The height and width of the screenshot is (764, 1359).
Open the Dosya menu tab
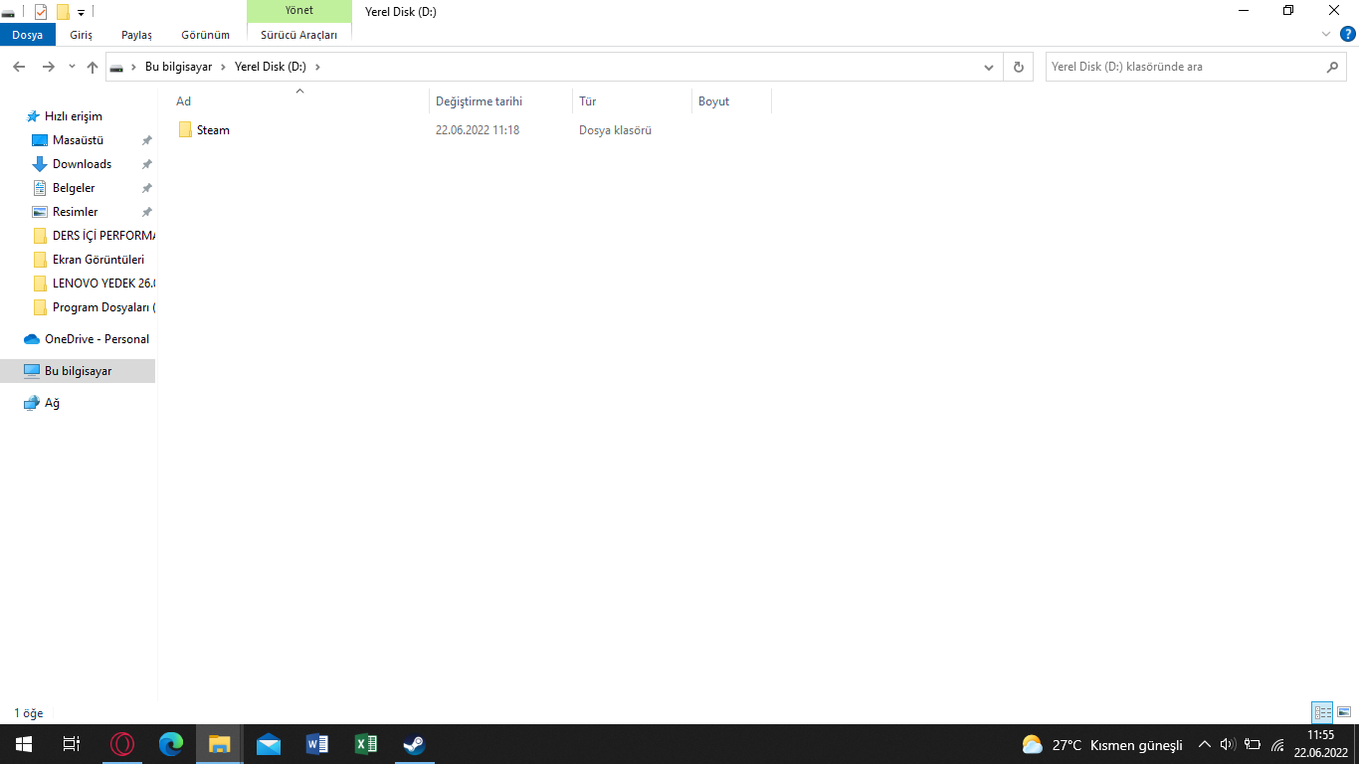(28, 35)
